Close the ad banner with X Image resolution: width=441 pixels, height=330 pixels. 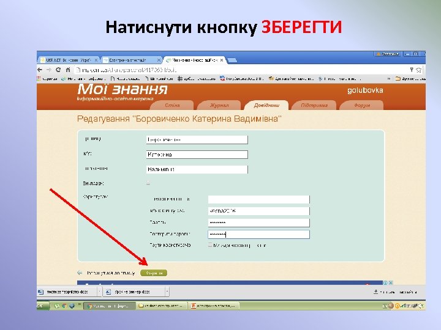390,282
